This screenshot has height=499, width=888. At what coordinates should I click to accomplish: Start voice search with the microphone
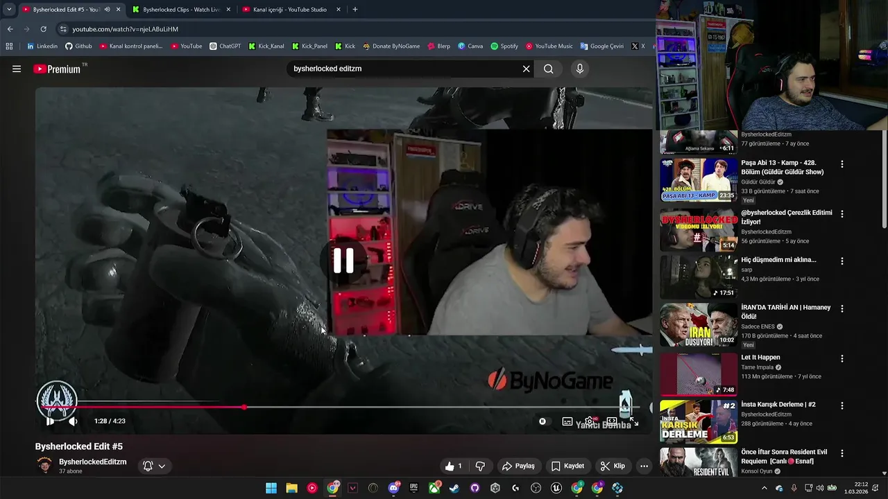[x=580, y=69]
